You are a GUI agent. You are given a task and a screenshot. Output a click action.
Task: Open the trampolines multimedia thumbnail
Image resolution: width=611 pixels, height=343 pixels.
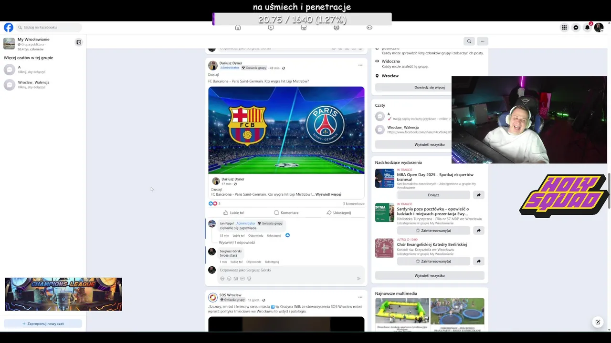tap(457, 314)
